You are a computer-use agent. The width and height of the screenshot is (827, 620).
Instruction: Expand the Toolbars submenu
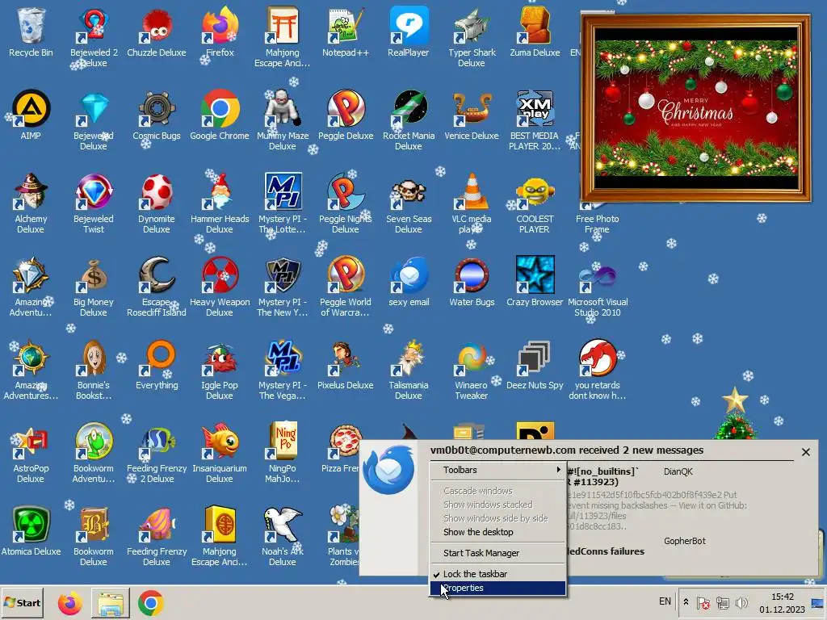(x=497, y=470)
